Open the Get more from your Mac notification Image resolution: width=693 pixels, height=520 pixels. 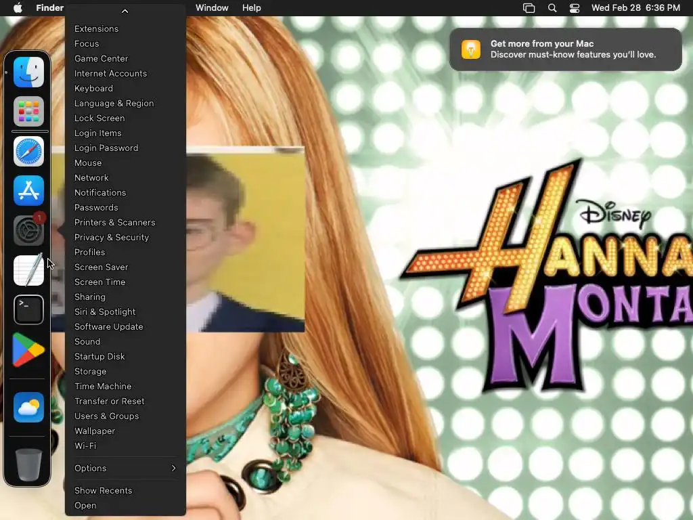[x=565, y=49]
